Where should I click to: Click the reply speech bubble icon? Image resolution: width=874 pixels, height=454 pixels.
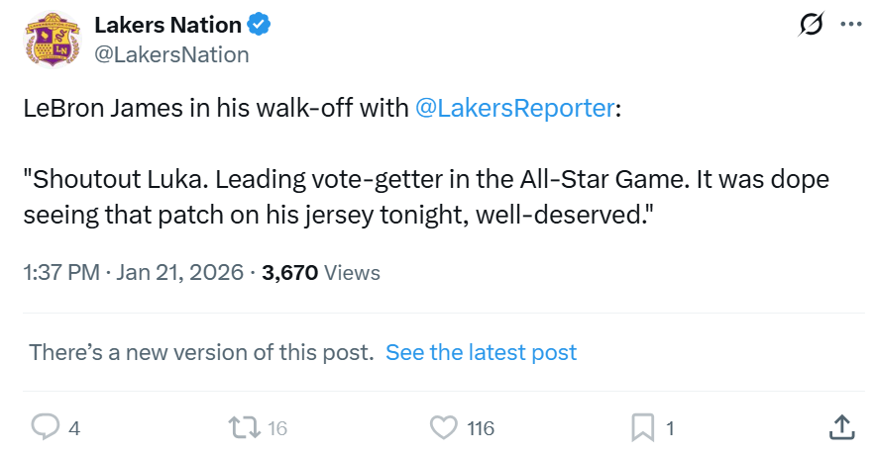point(45,427)
